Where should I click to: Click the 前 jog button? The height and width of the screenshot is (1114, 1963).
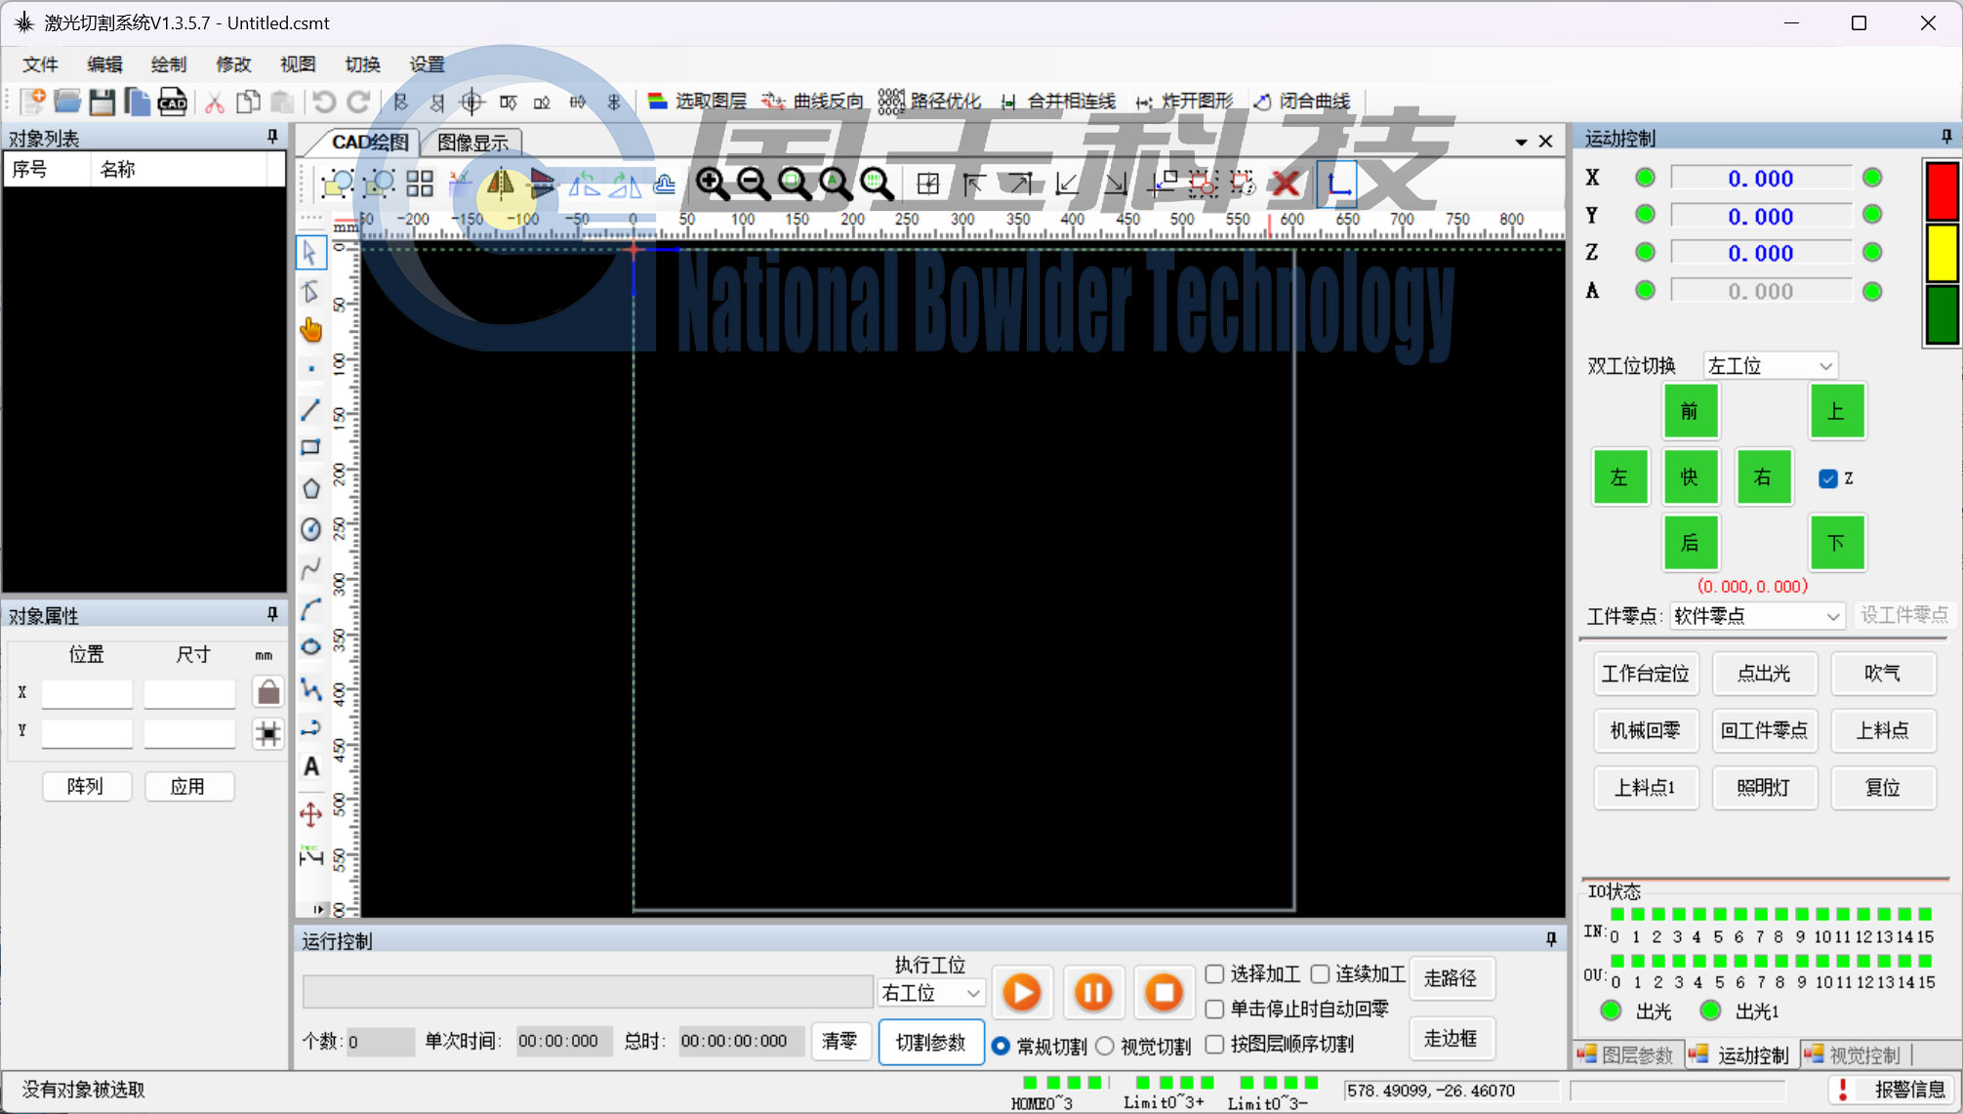click(x=1690, y=411)
